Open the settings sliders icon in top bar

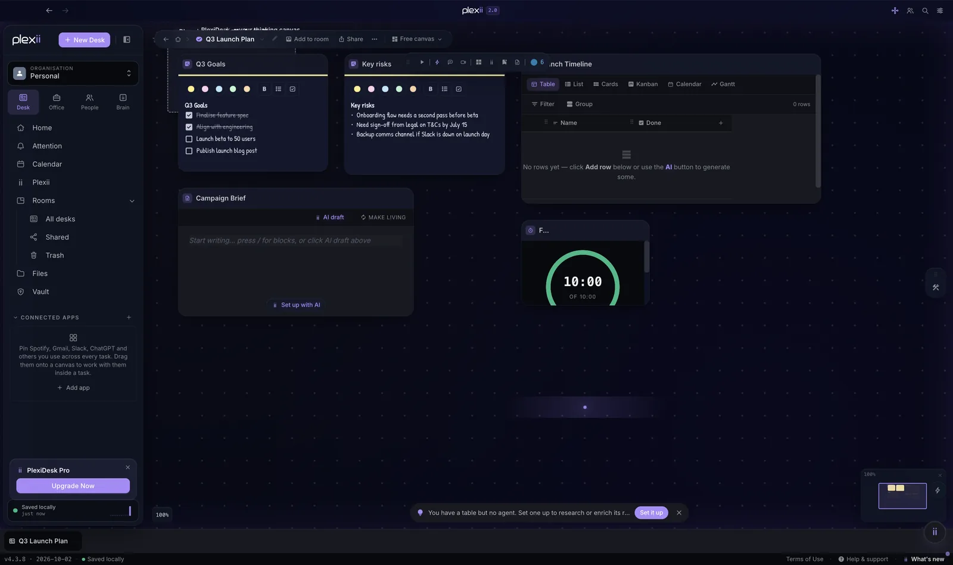coord(940,11)
